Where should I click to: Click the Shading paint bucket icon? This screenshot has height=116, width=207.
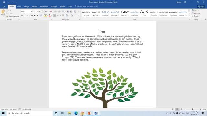click(72, 16)
